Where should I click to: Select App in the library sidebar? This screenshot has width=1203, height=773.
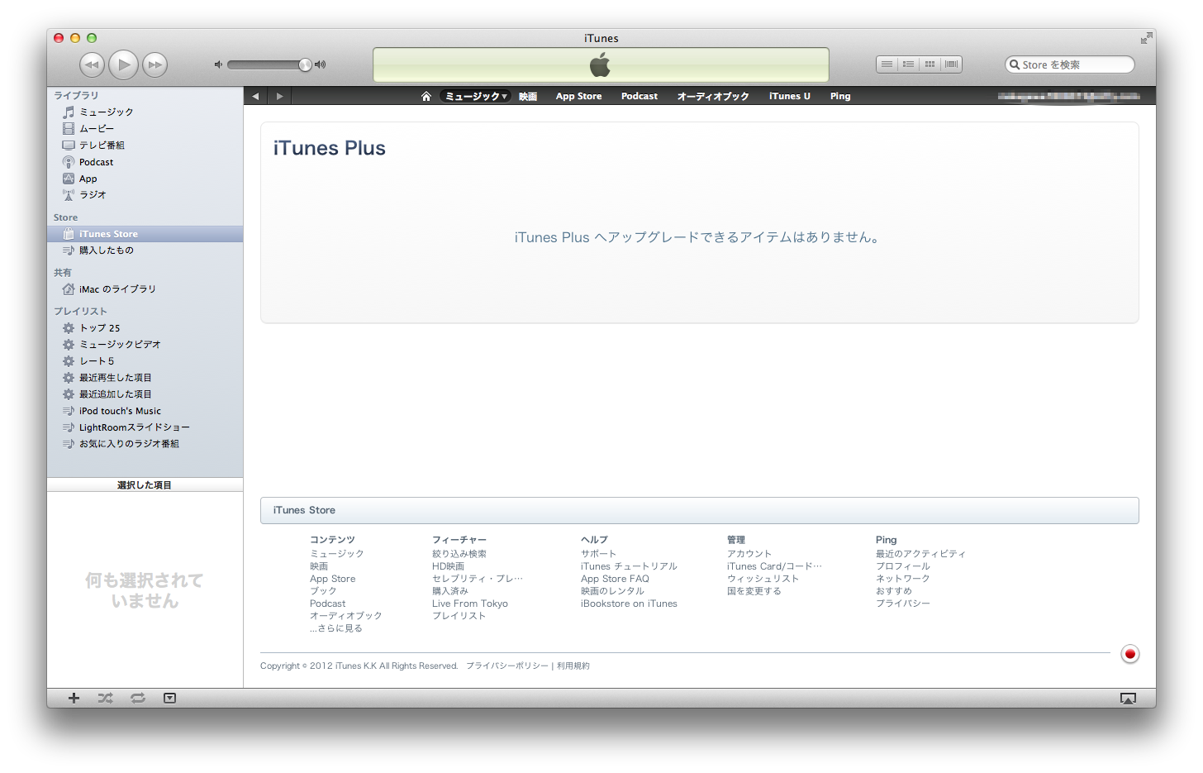tap(145, 179)
